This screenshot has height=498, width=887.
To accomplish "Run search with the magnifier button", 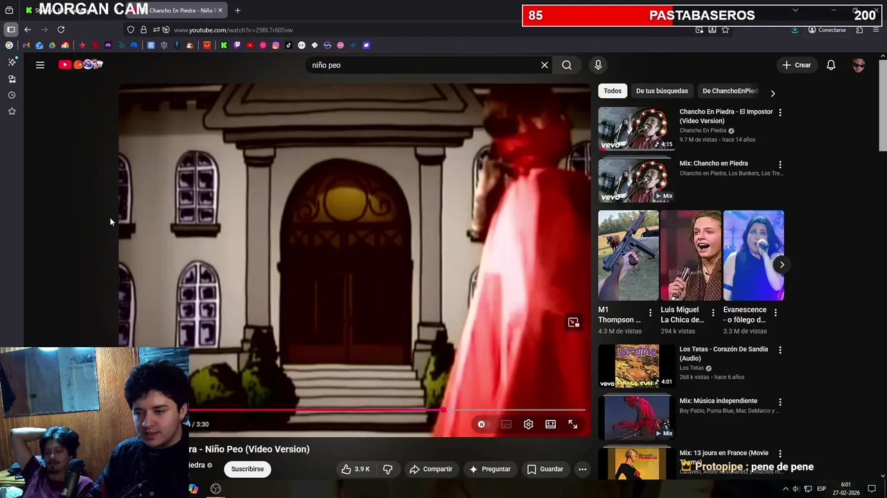I will pos(567,65).
